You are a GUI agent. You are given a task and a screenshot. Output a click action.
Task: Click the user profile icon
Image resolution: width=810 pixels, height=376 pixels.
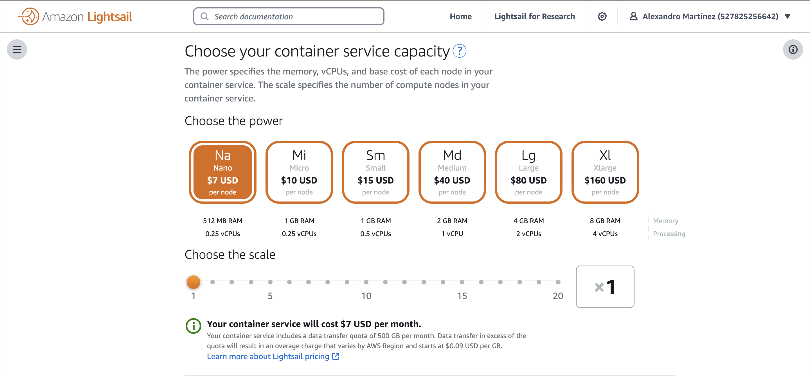(633, 16)
